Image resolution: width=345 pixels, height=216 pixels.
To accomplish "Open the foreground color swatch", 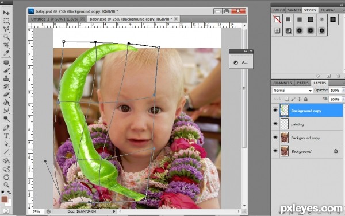I will click(5, 199).
